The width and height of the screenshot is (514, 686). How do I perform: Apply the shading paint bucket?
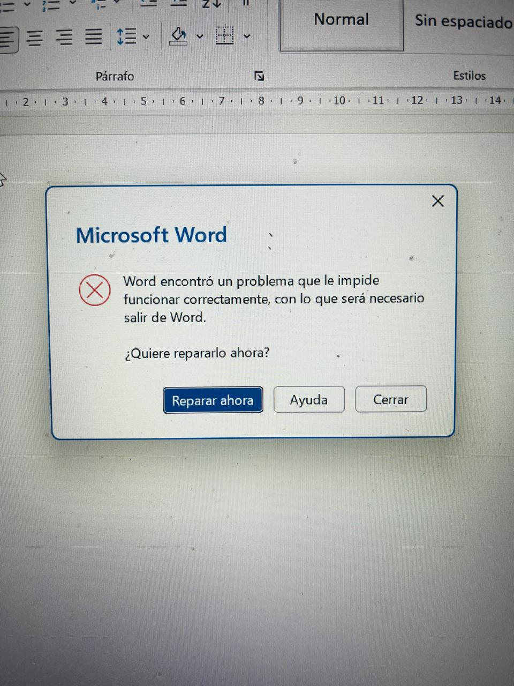tap(178, 36)
